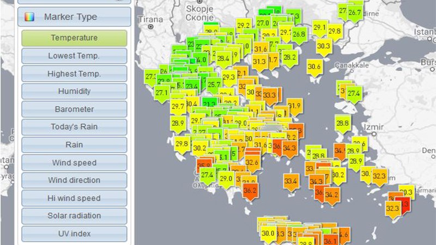Open the 23.4 station marker

click(192, 88)
